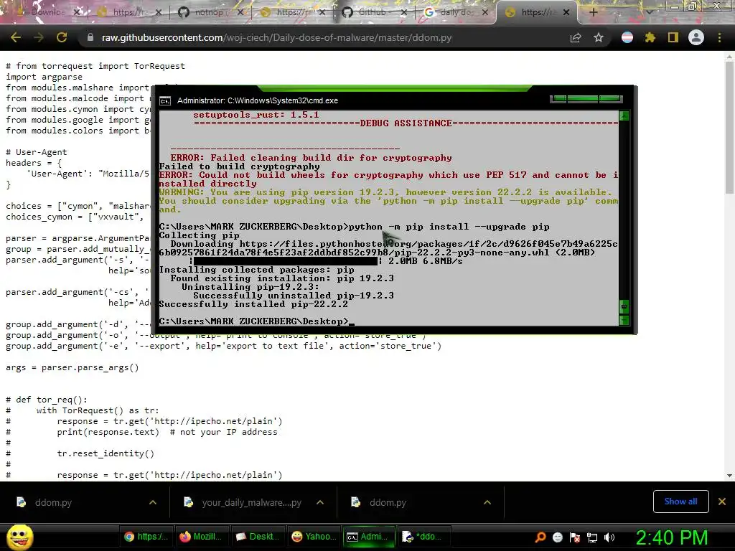Switch to the GitHub tab
Image resolution: width=735 pixels, height=551 pixels.
coord(374,12)
